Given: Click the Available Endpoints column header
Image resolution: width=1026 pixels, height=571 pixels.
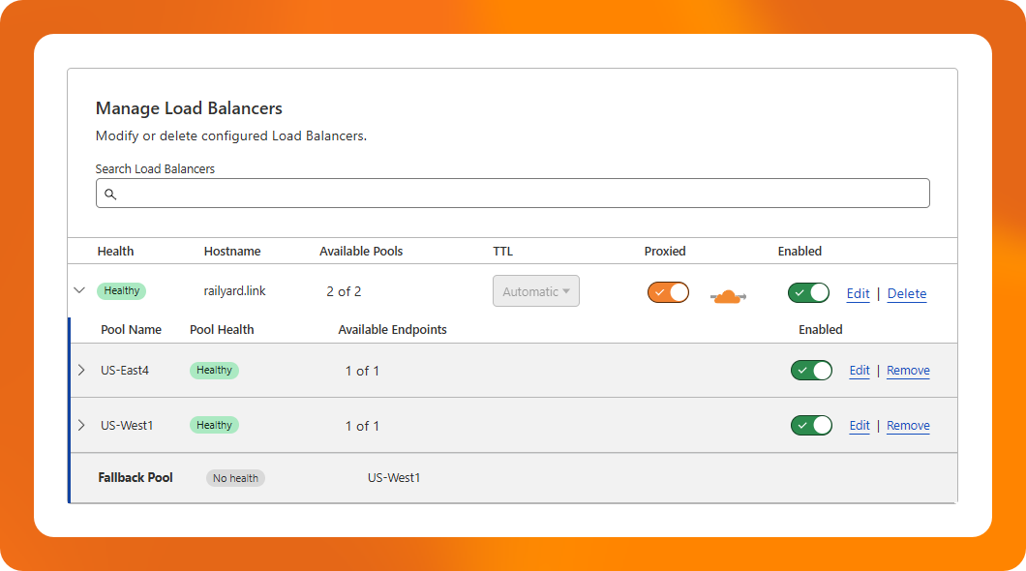Looking at the screenshot, I should coord(393,330).
